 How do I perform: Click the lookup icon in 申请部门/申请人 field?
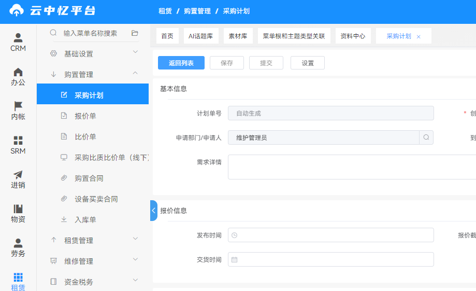426,137
